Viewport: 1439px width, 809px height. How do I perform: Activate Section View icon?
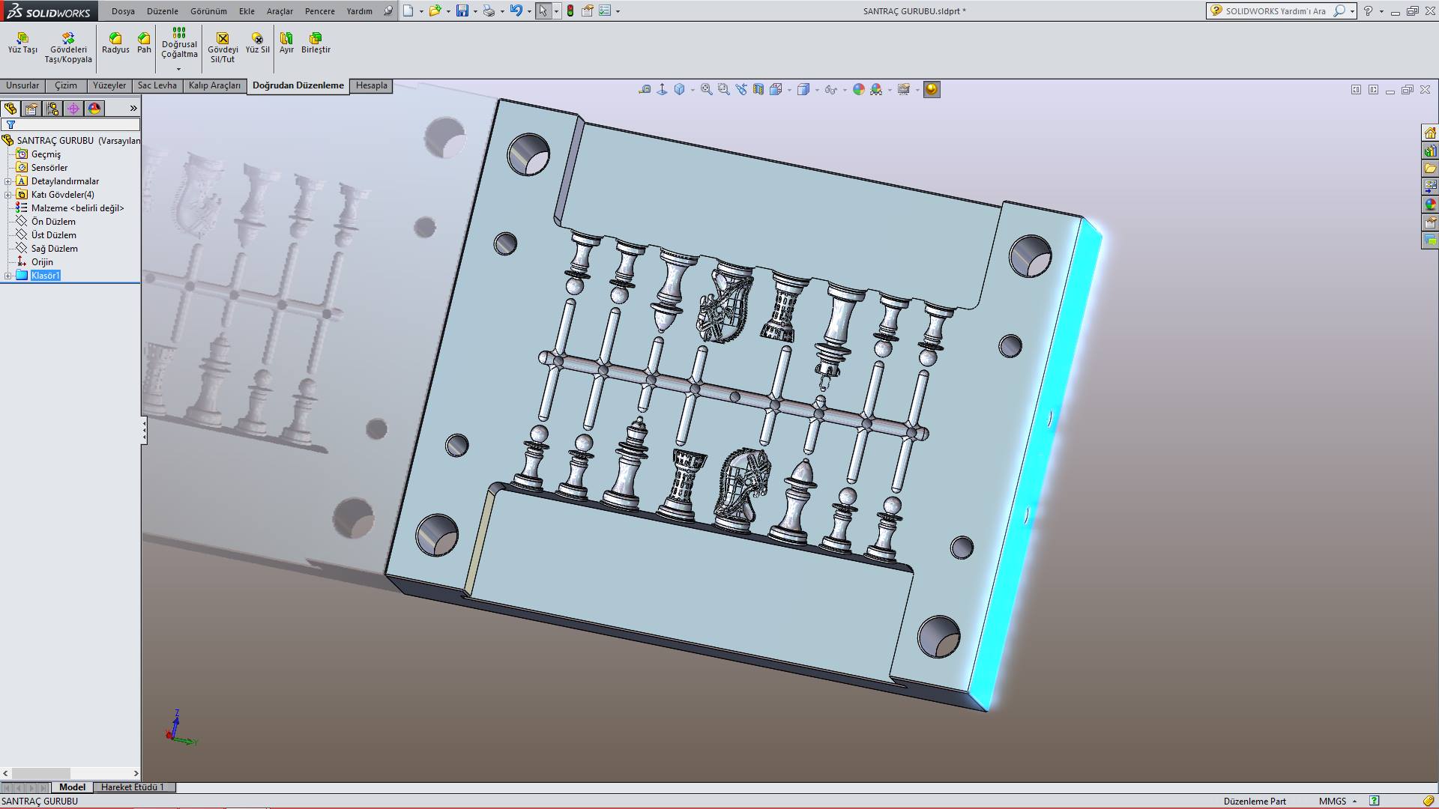pyautogui.click(x=758, y=89)
